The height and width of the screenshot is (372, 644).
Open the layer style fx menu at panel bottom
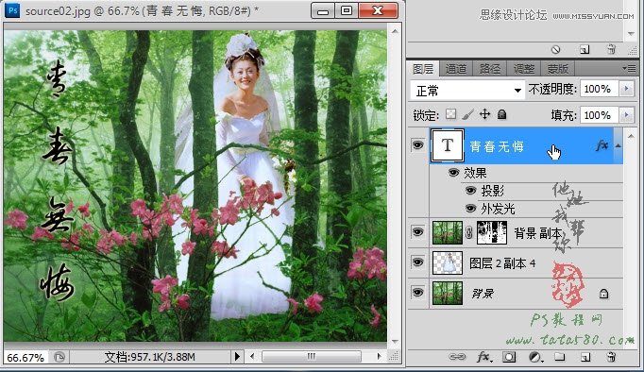coord(484,357)
